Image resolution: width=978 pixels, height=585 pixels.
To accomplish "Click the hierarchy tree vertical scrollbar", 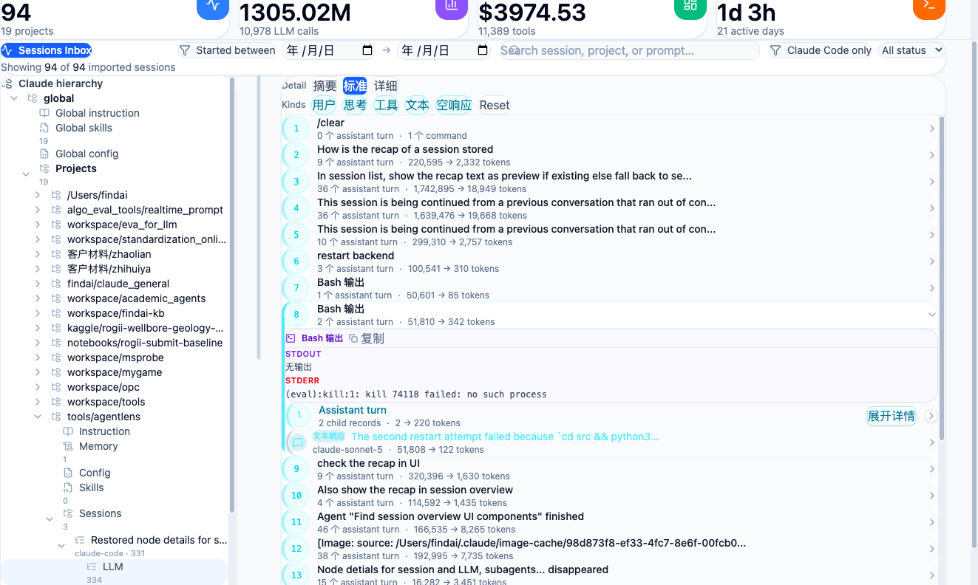I will [231, 295].
